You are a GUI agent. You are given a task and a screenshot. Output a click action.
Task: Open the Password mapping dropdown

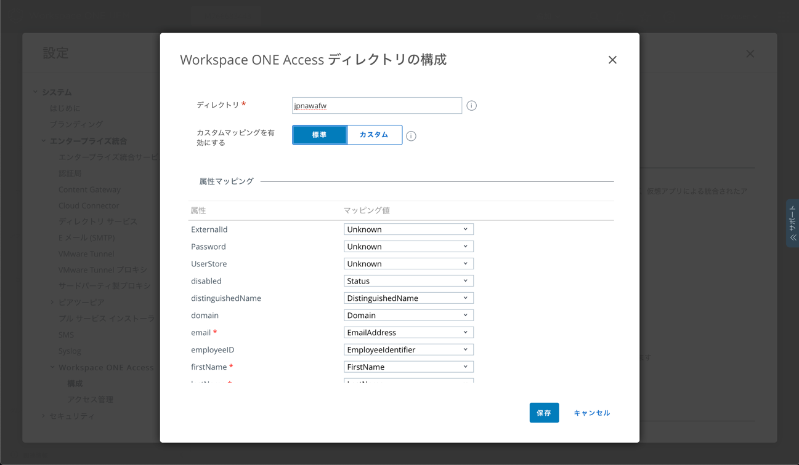coord(408,247)
